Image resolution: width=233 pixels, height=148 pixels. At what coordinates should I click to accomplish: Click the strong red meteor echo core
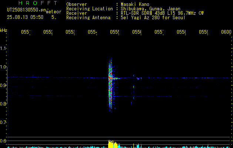coord(110,78)
